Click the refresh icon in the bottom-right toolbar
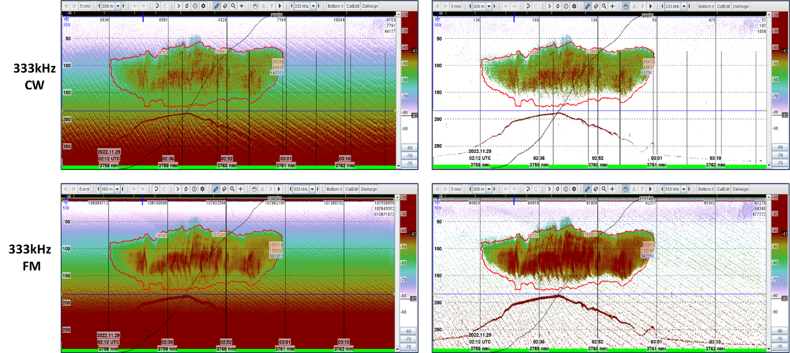 pos(557,189)
